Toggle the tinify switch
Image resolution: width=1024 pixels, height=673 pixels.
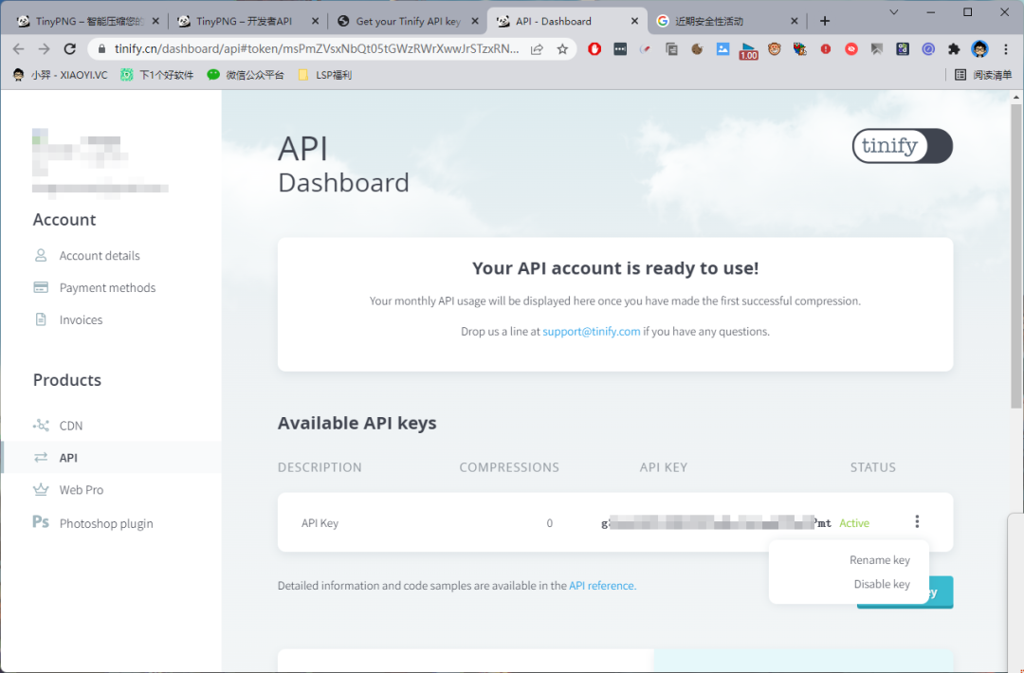pyautogui.click(x=902, y=146)
